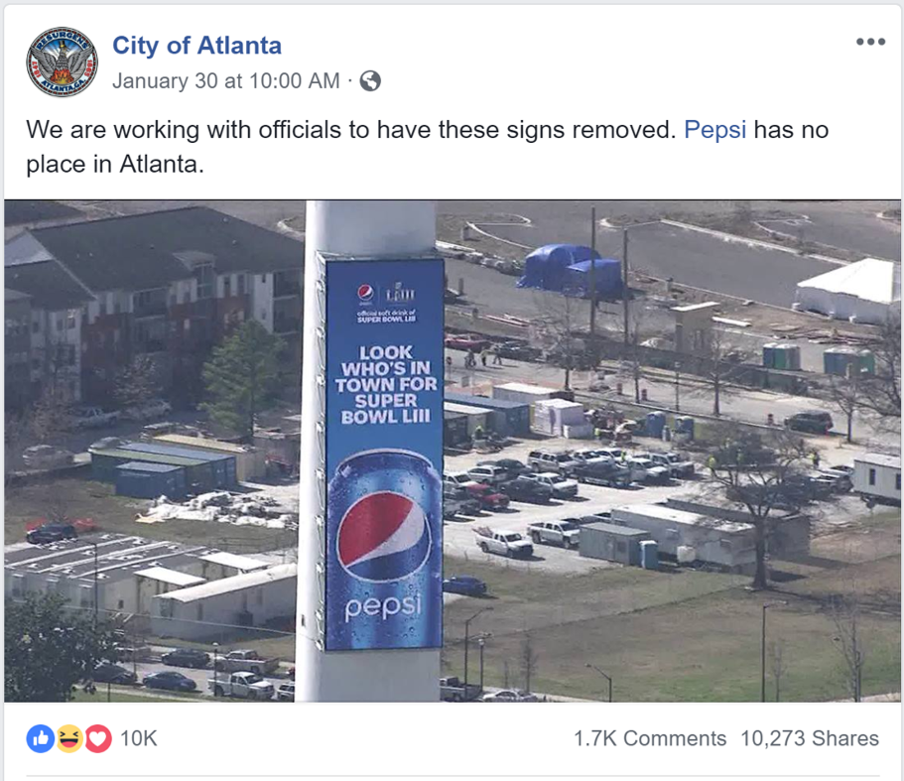Click the large white tent in the photo
904x781 pixels.
tap(846, 288)
